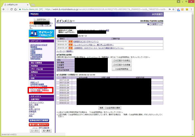This screenshot has height=137, width=195.
Task: Open 投資信託はじめトクキャンペーン message
Action: click(x=86, y=41)
